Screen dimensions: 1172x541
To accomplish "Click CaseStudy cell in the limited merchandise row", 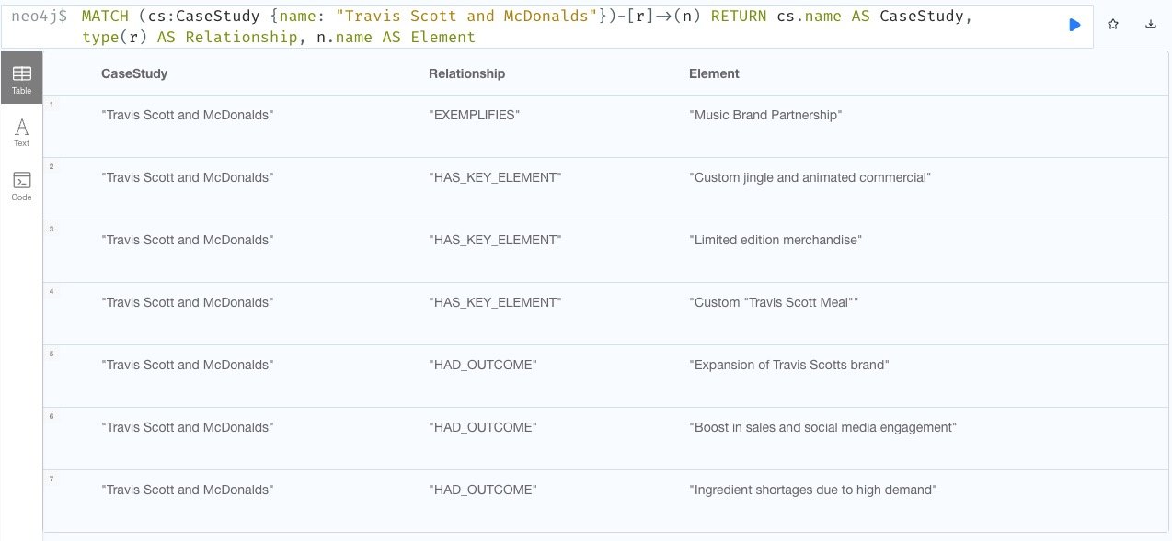I will (x=188, y=240).
